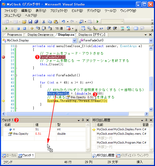Screen dimensions: 155x166
Task: Click the Display Object Member List icon
Action: coord(83,28)
